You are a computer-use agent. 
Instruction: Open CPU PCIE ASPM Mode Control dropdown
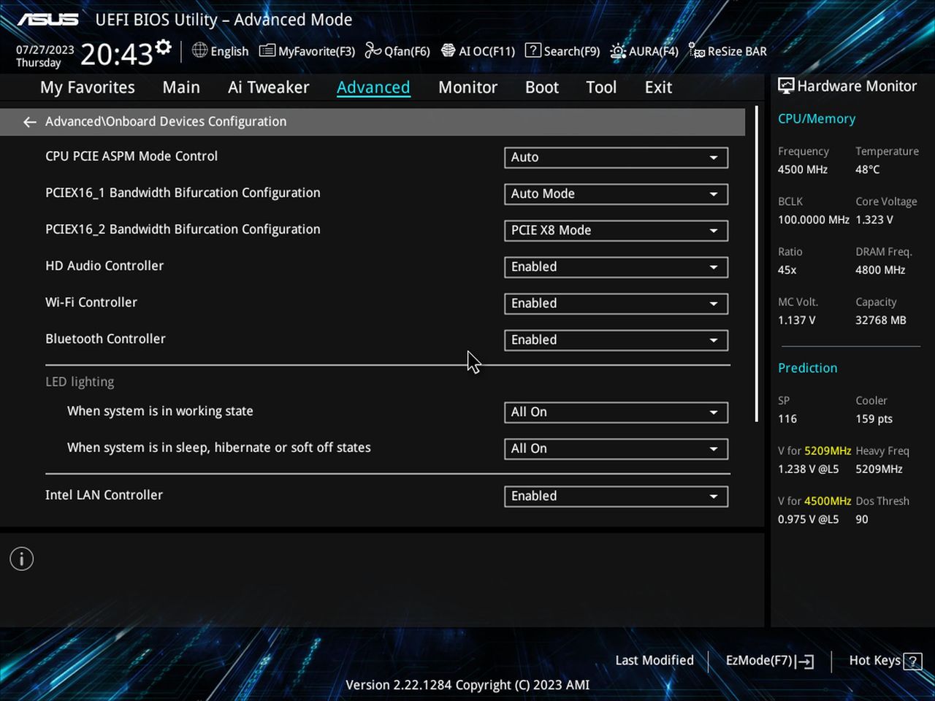(x=616, y=158)
